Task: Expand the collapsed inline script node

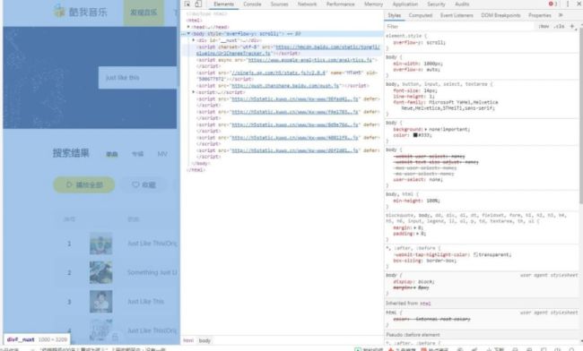Action: tap(194, 91)
